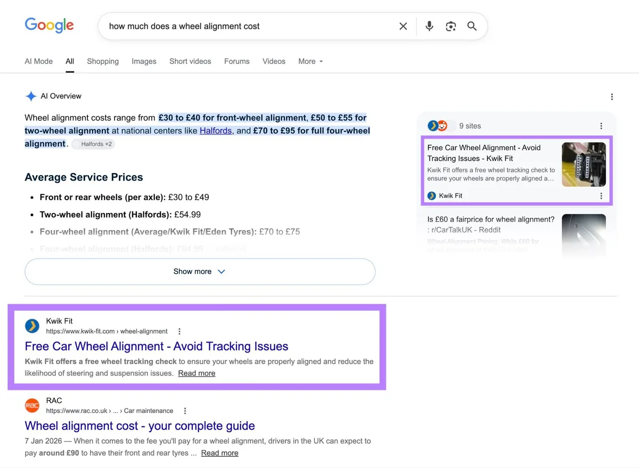Open the Shopping tab
639x468 pixels.
coord(103,61)
